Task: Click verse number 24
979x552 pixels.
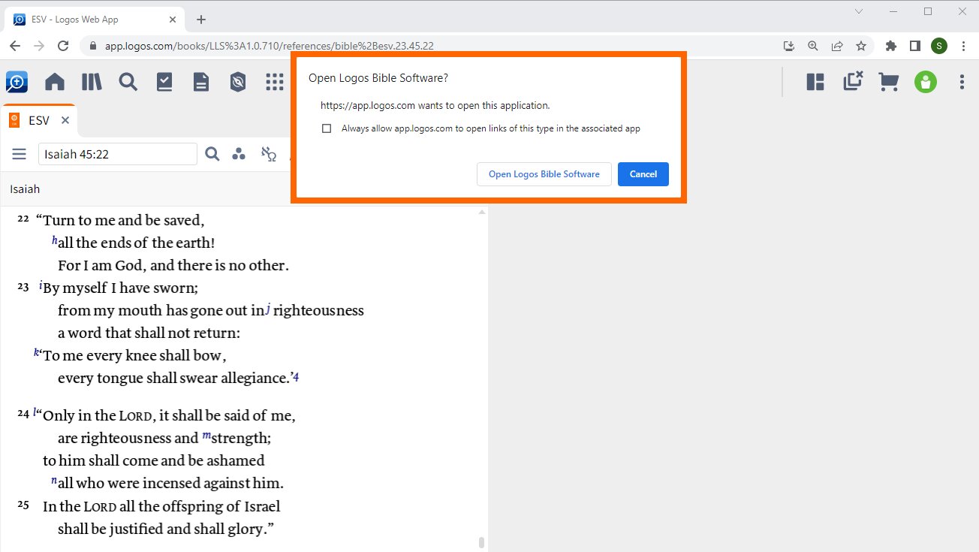Action: (23, 413)
